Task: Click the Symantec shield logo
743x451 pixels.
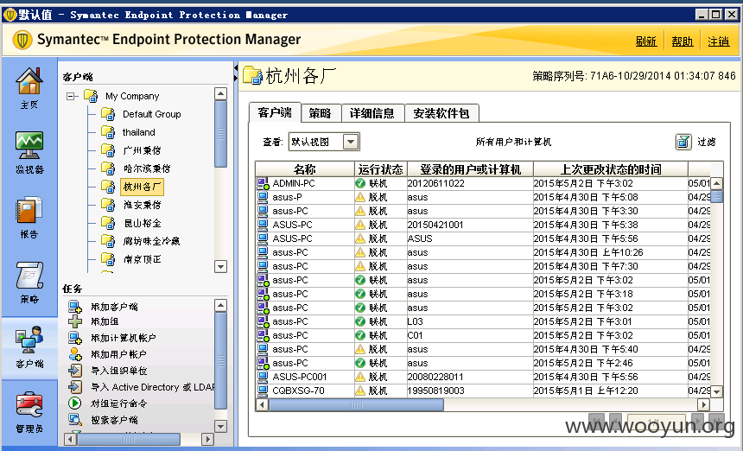Action: (x=22, y=40)
